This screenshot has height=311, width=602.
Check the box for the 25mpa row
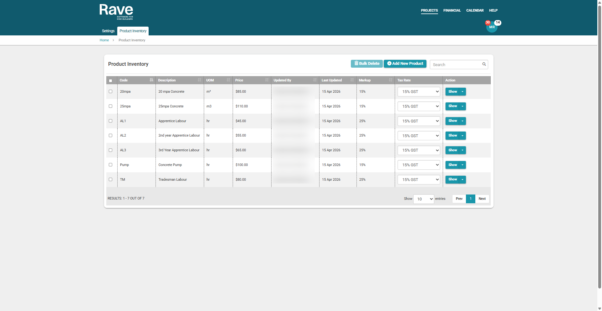point(110,106)
